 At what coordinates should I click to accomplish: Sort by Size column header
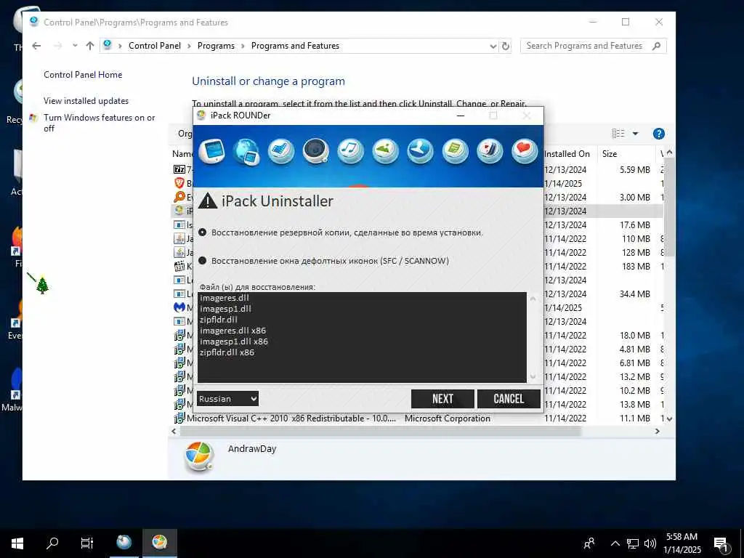pos(610,154)
